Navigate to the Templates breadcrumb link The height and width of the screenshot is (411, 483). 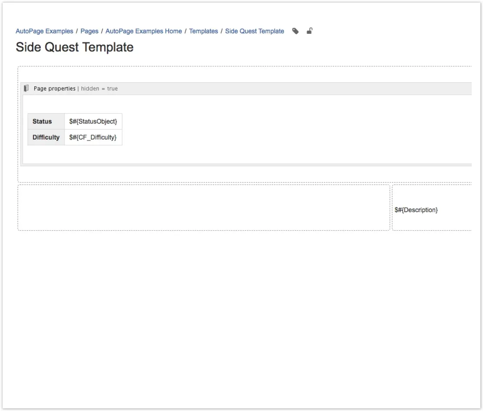tap(203, 31)
